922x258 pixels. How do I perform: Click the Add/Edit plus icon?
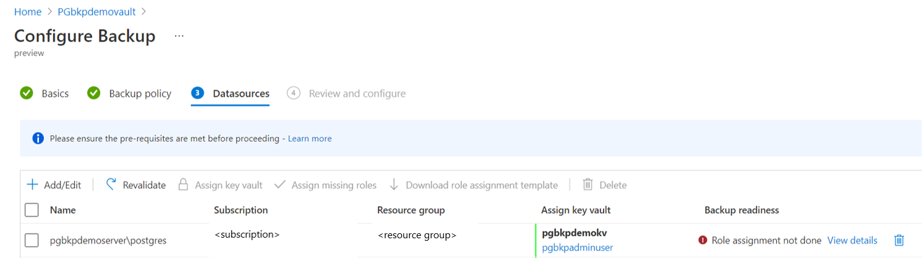click(x=32, y=185)
